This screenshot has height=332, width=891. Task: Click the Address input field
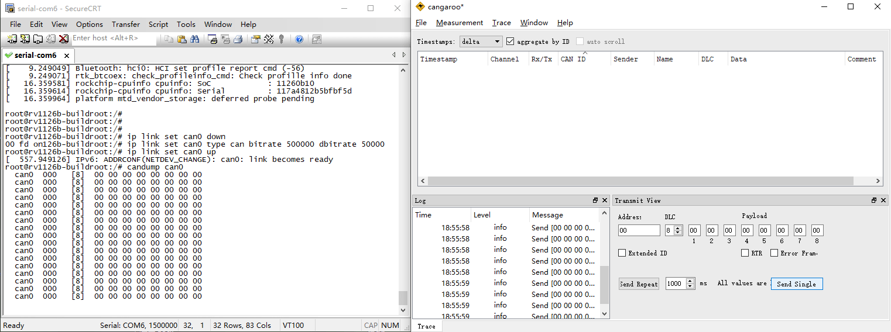click(x=639, y=230)
